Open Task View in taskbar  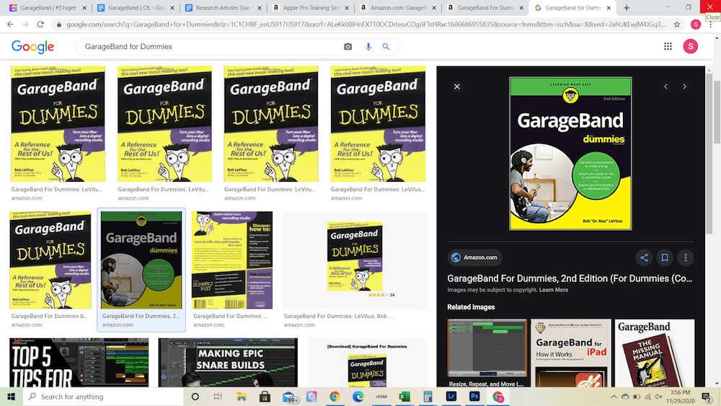218,397
